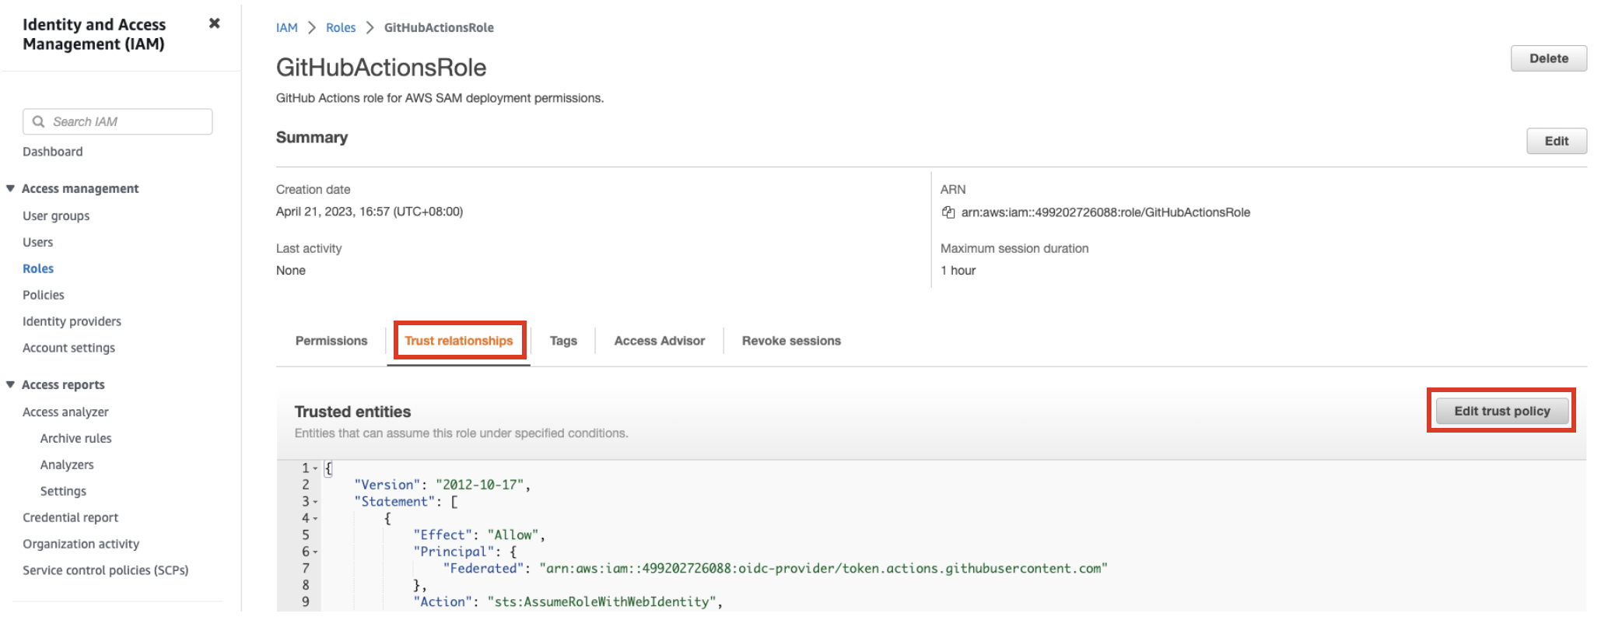Click the Trusted entities heading

click(x=352, y=412)
